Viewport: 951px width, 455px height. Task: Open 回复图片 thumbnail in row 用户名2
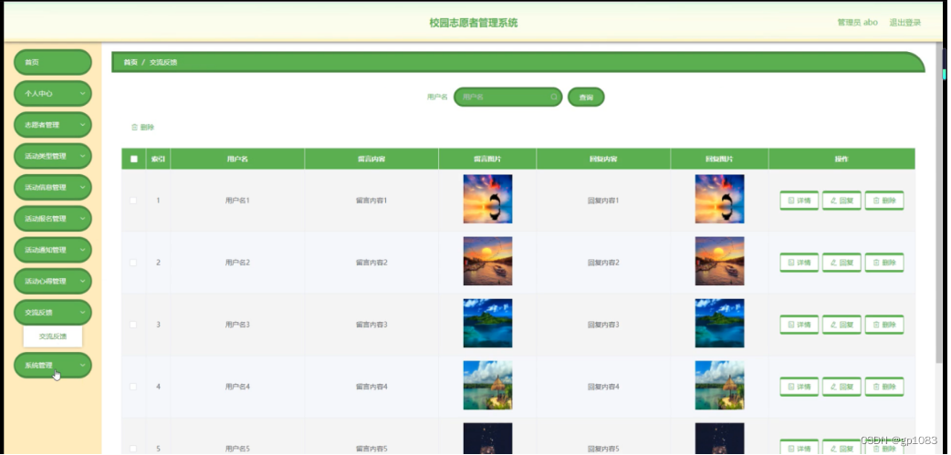pos(719,261)
